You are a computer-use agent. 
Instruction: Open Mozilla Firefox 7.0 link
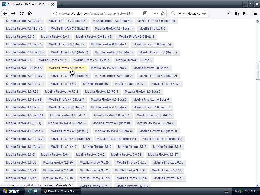[x=152, y=29]
